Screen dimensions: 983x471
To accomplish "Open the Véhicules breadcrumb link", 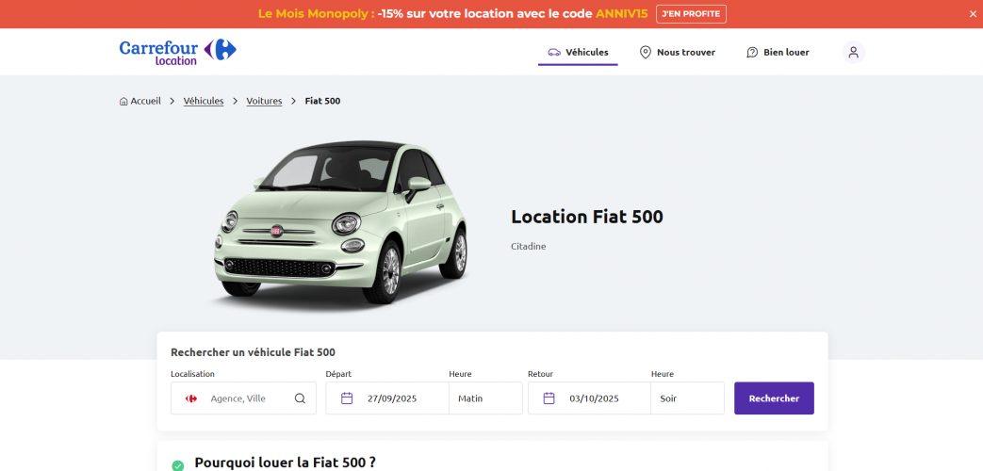I will point(204,101).
